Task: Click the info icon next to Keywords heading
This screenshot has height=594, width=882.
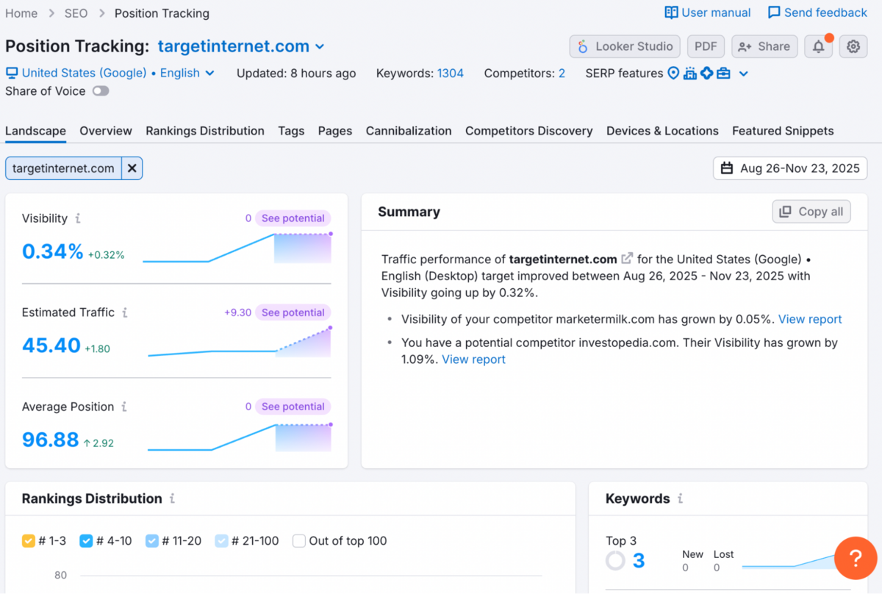Action: coord(680,498)
